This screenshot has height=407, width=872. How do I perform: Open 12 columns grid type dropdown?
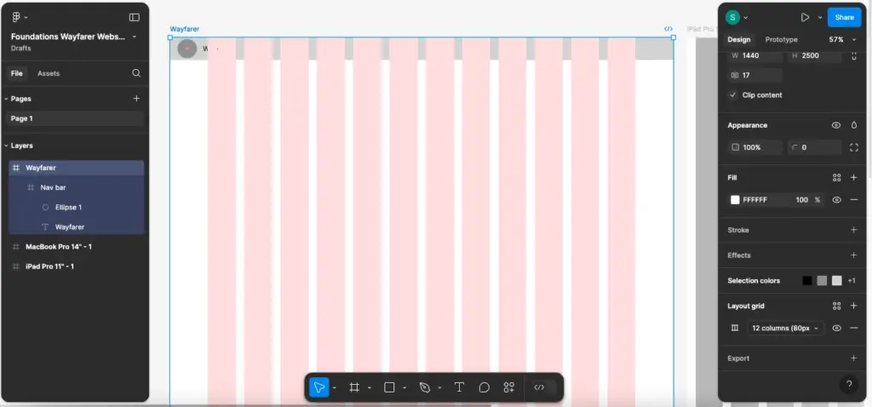pos(785,328)
